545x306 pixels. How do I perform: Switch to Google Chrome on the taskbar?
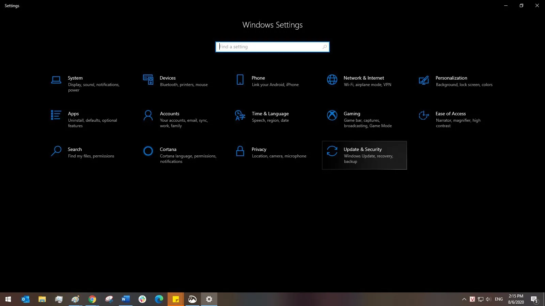tap(92, 299)
